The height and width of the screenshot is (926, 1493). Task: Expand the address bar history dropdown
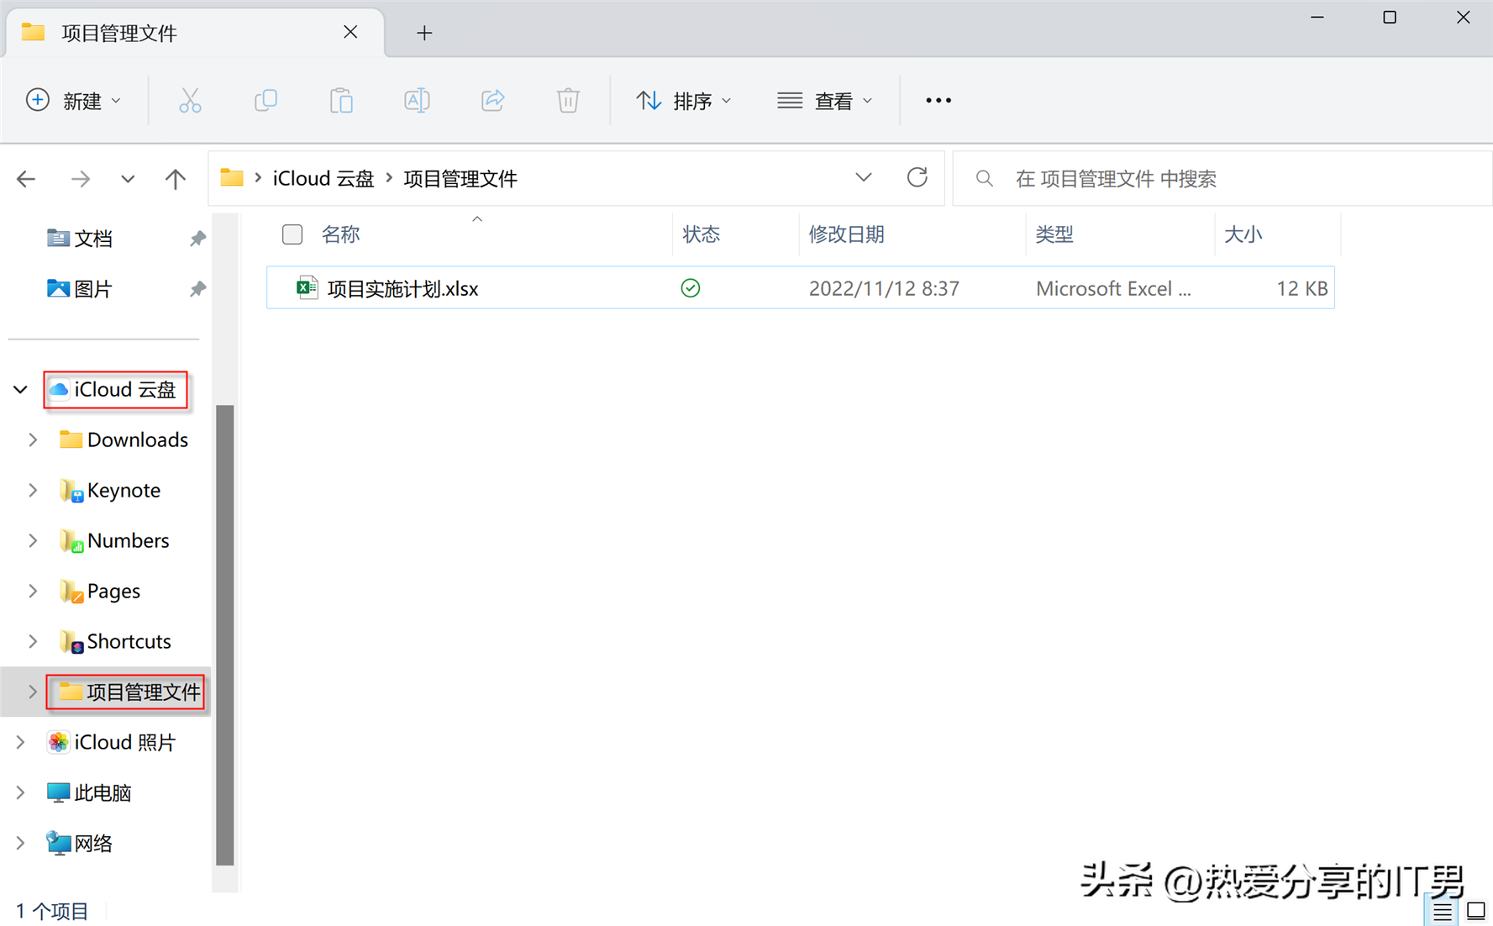[x=864, y=177]
